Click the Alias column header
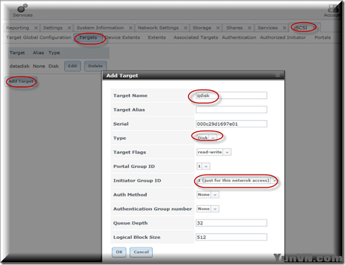The image size is (345, 265). 39,53
